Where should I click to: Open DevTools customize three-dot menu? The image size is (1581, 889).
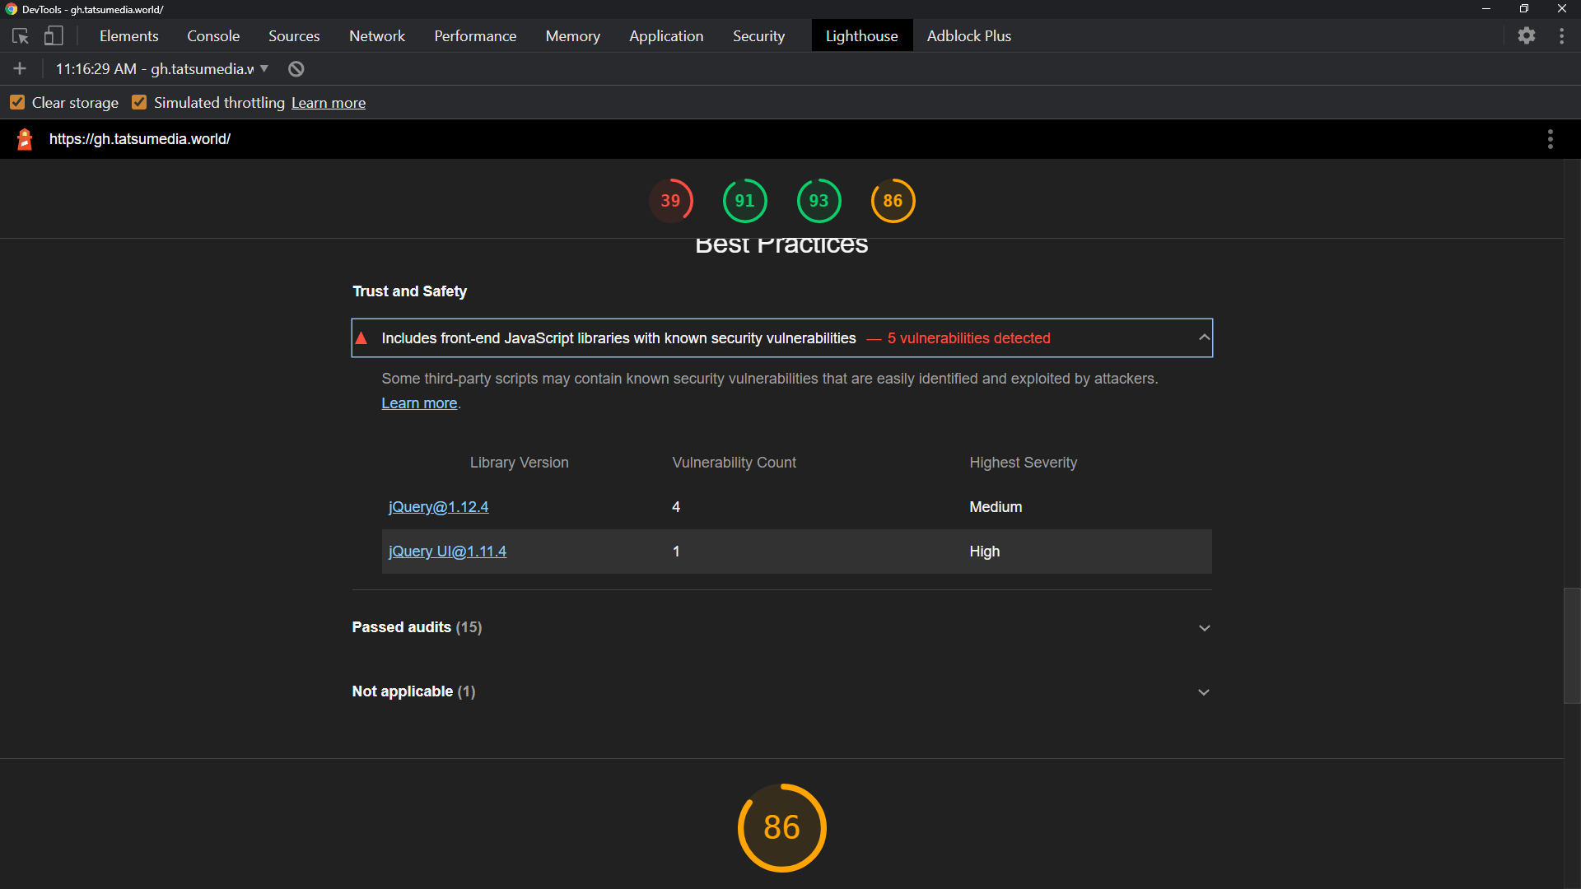[1561, 36]
